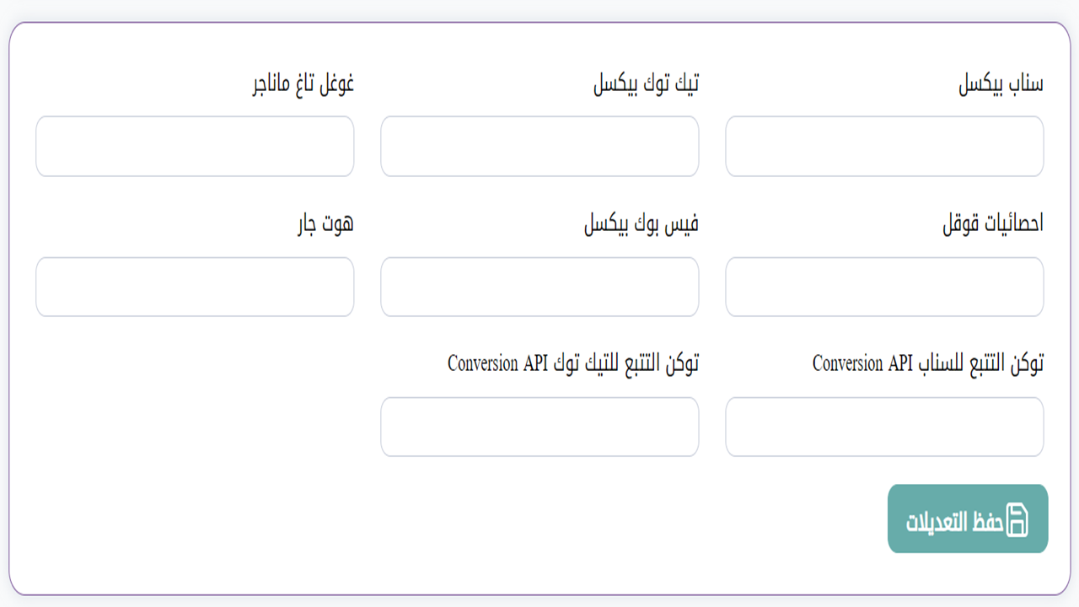Click "Conversion API" text in the TikTok token label
The width and height of the screenshot is (1079, 607).
click(498, 363)
